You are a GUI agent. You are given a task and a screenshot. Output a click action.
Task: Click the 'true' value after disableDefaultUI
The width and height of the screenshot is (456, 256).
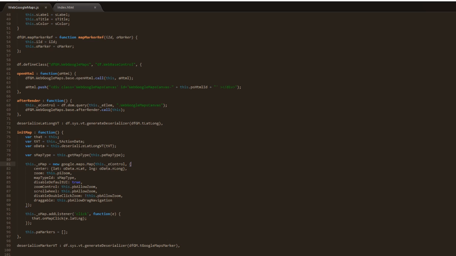pyautogui.click(x=76, y=182)
